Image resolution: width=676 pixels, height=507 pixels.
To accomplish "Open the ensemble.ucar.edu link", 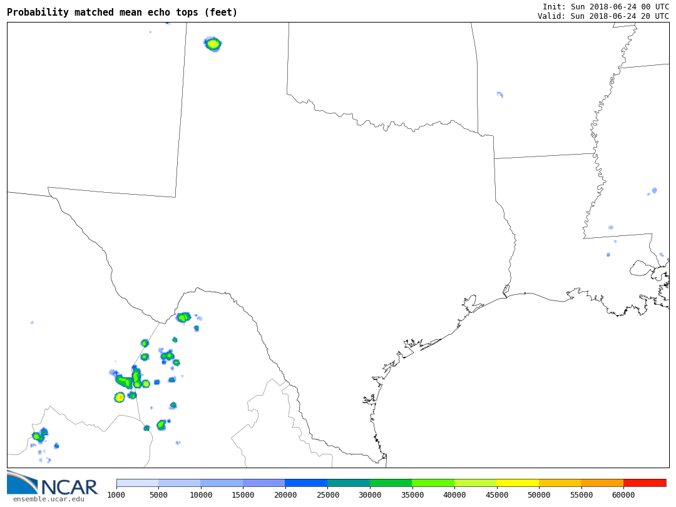I will tap(48, 499).
